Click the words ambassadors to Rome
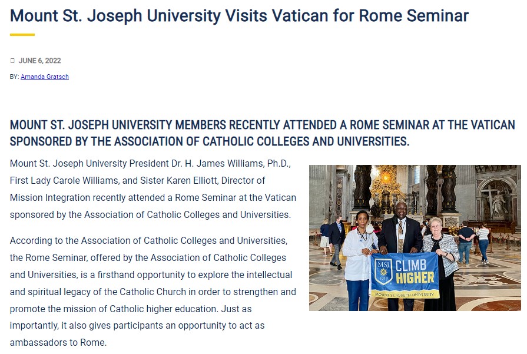 58,343
